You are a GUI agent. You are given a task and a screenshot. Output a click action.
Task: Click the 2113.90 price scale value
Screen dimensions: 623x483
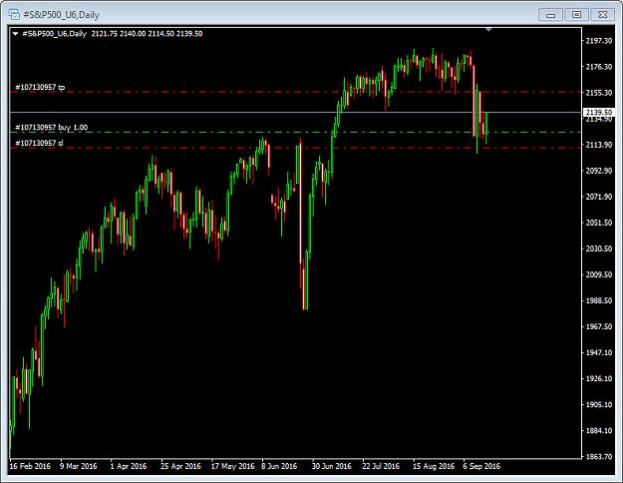[x=599, y=145]
